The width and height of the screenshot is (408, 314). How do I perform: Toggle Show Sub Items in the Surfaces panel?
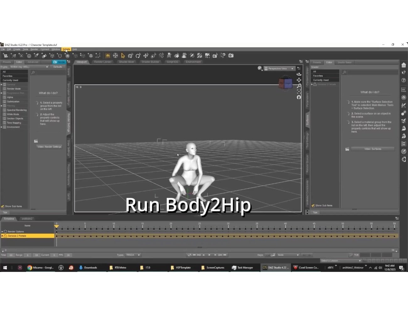point(313,205)
